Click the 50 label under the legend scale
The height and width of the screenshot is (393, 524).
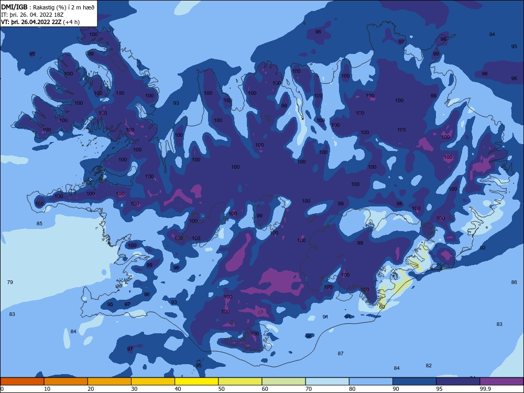(221, 389)
